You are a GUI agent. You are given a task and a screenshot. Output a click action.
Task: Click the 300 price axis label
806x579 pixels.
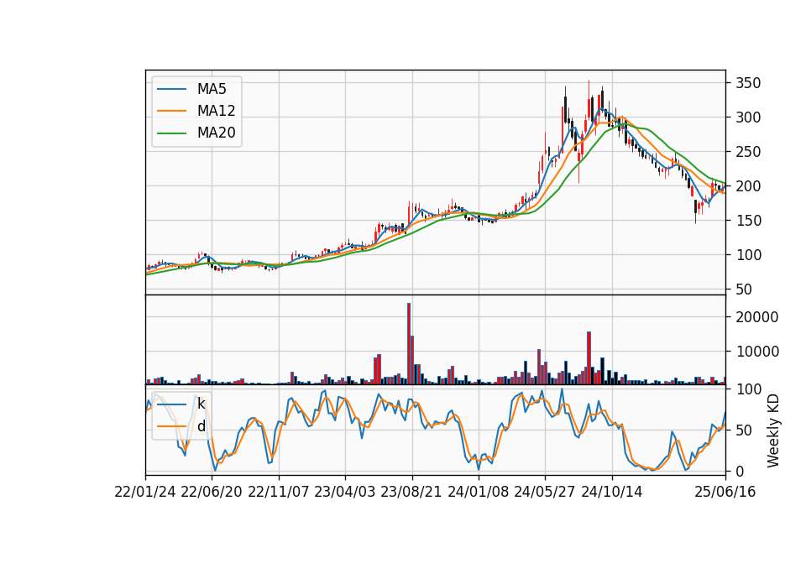pos(748,117)
